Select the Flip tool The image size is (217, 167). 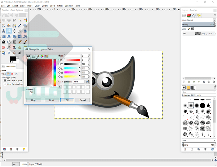click(20, 36)
